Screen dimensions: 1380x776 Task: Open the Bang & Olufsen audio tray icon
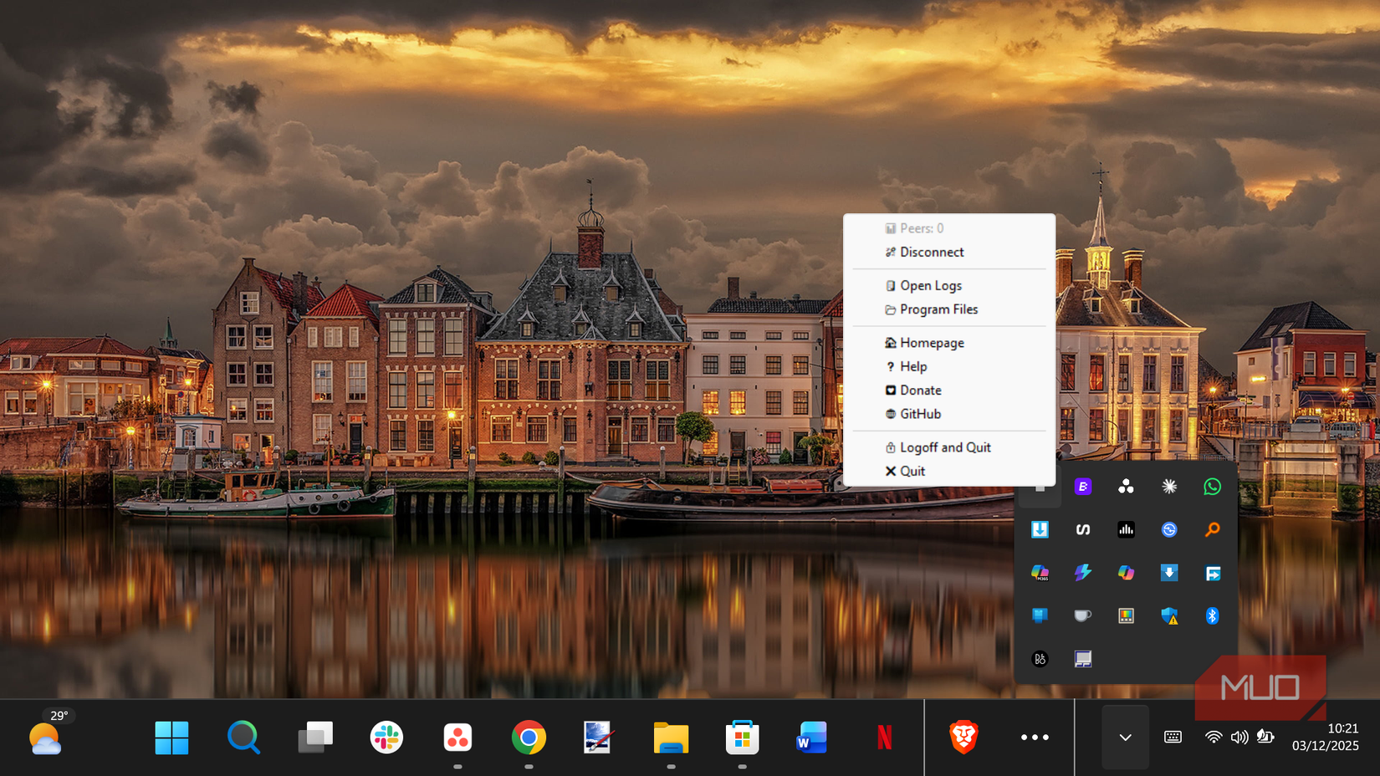pyautogui.click(x=1040, y=659)
